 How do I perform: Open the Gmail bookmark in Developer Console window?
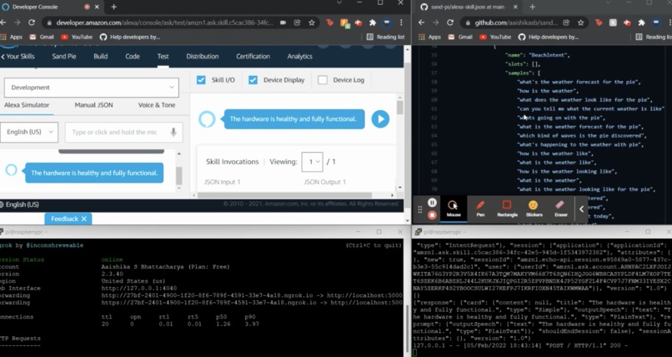43,37
